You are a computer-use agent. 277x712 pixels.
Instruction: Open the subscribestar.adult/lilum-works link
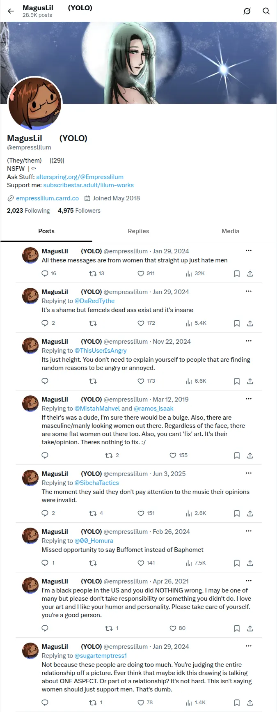[x=88, y=185]
